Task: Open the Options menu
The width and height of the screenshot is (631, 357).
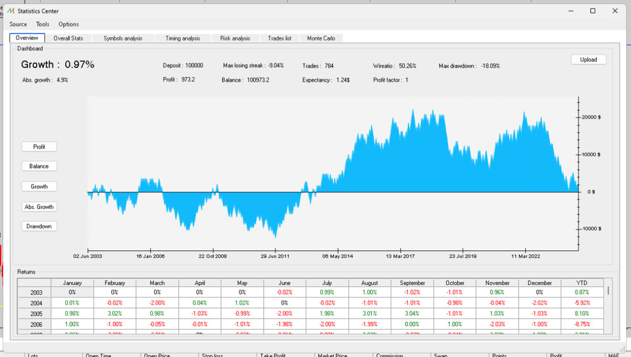Action: [68, 24]
